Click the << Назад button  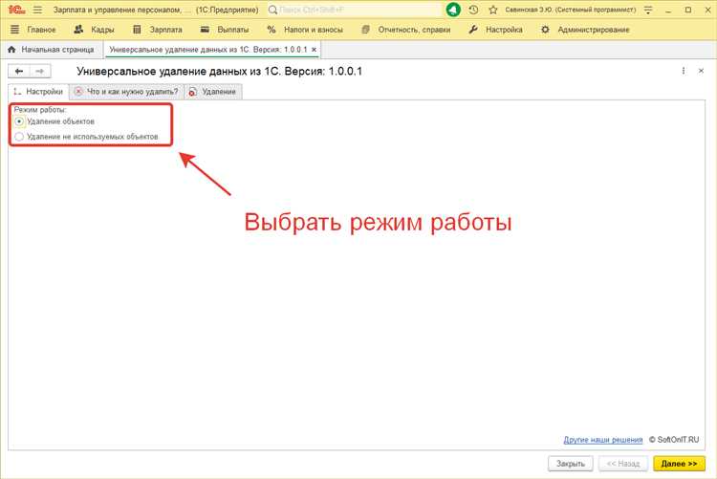[x=622, y=464]
